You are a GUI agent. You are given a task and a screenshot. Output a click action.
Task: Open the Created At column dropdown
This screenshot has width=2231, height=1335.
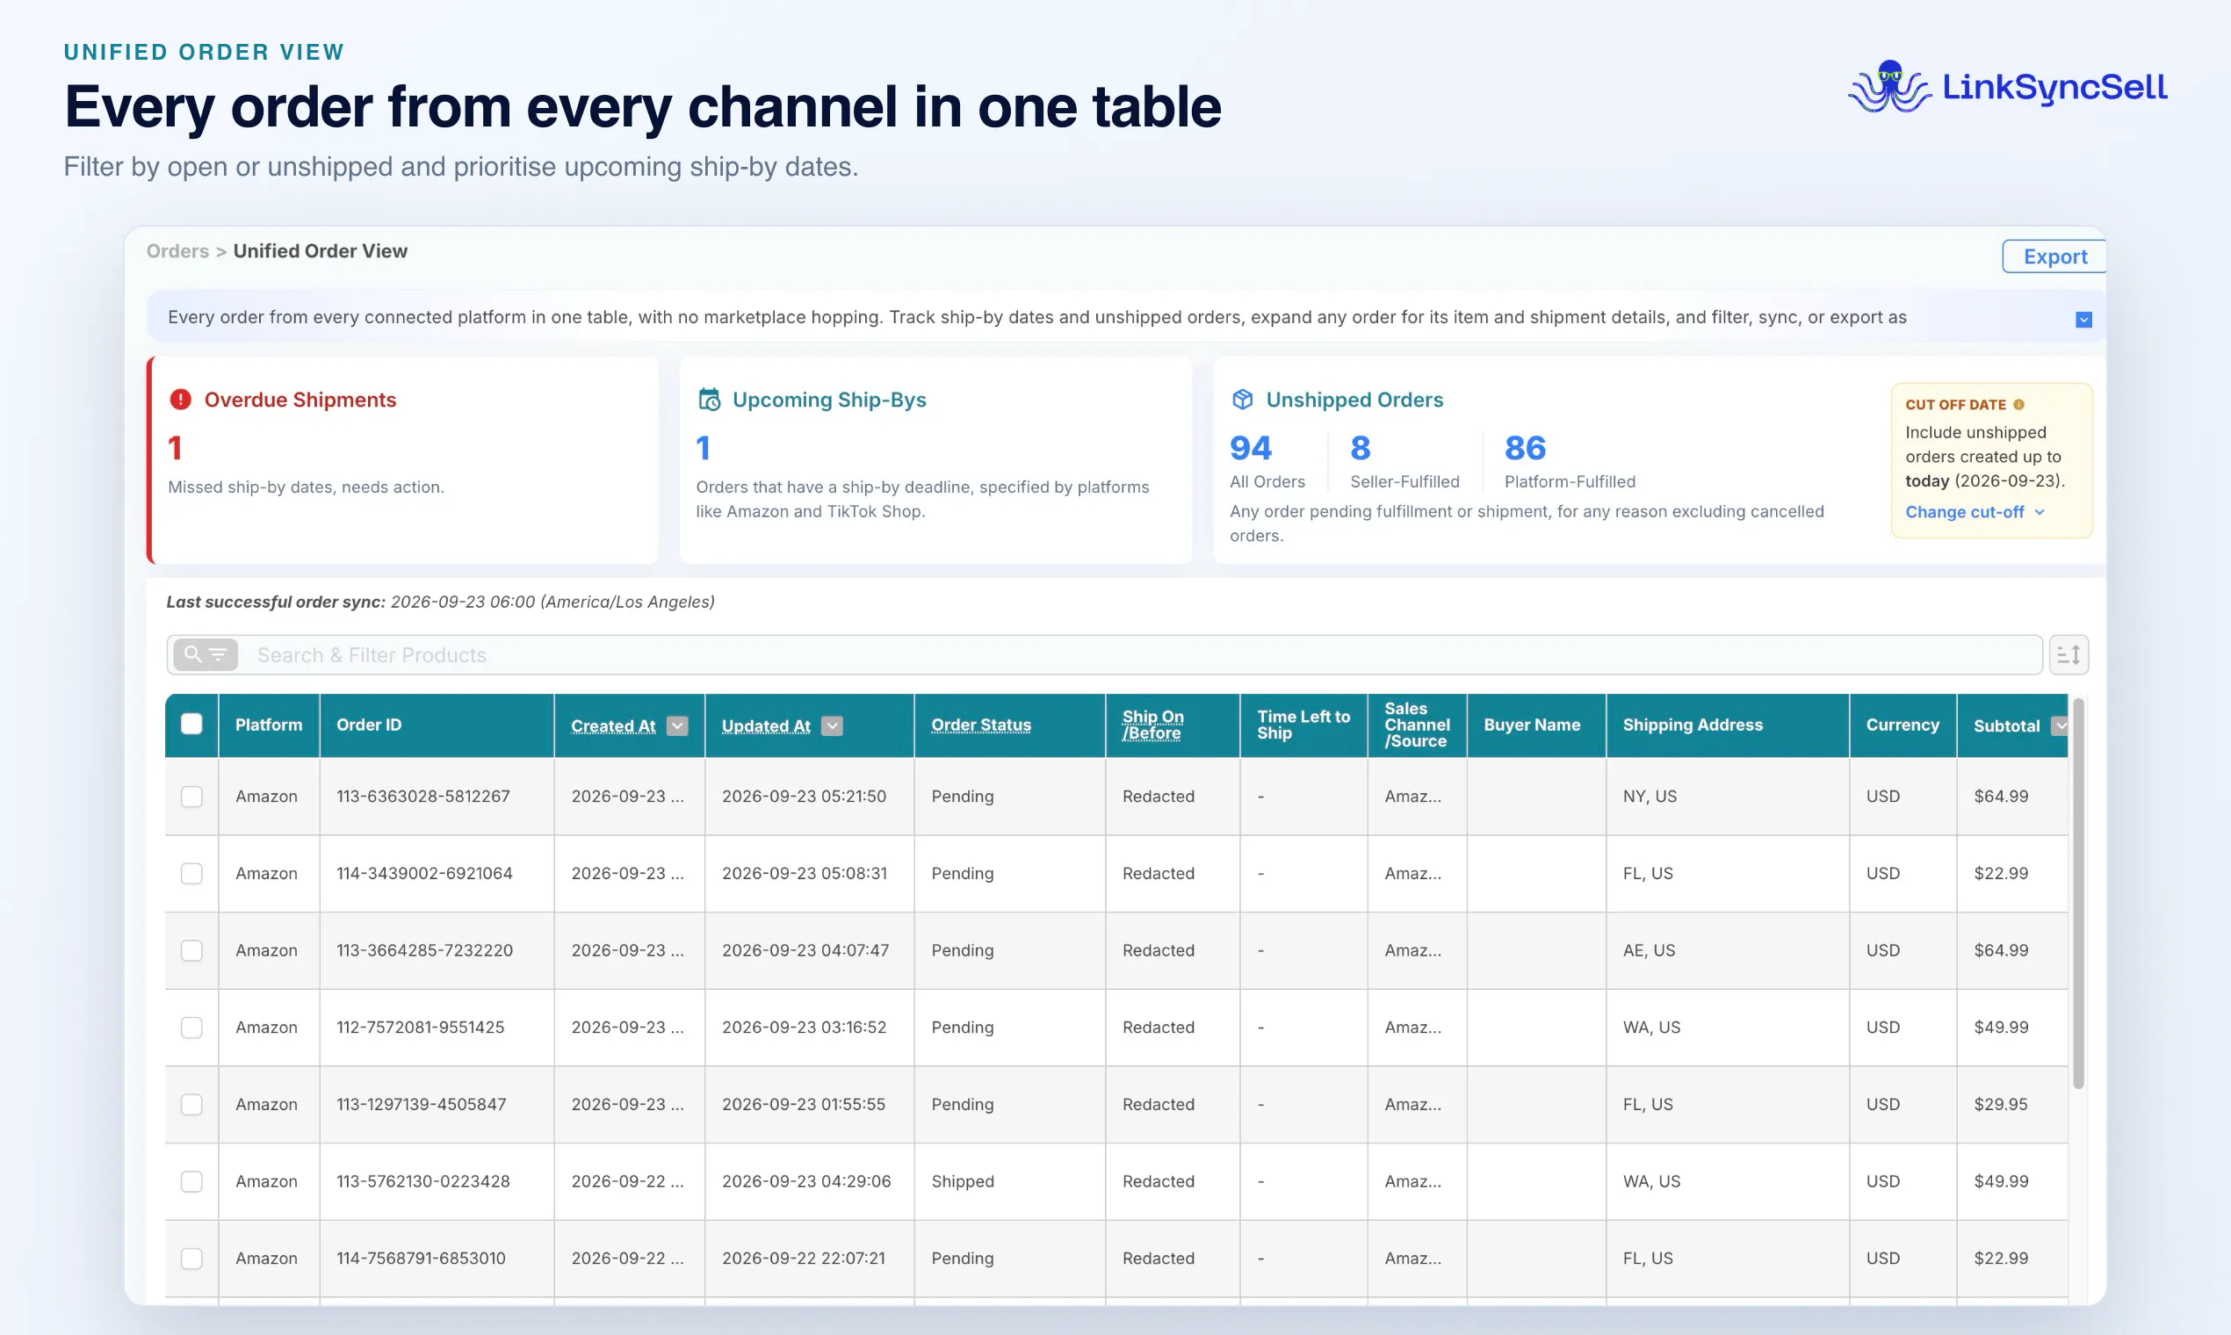pos(677,726)
